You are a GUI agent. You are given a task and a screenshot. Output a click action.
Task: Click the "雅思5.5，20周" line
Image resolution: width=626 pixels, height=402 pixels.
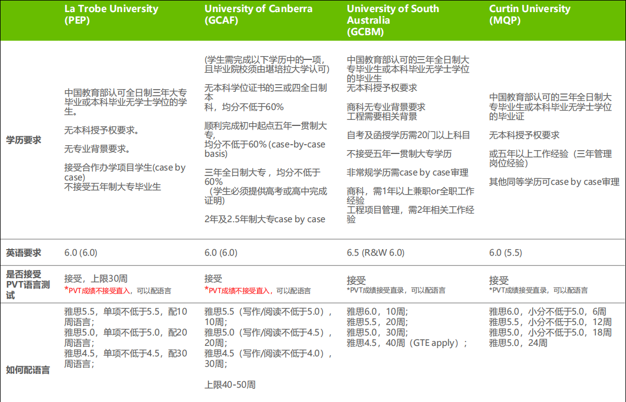[377, 322]
